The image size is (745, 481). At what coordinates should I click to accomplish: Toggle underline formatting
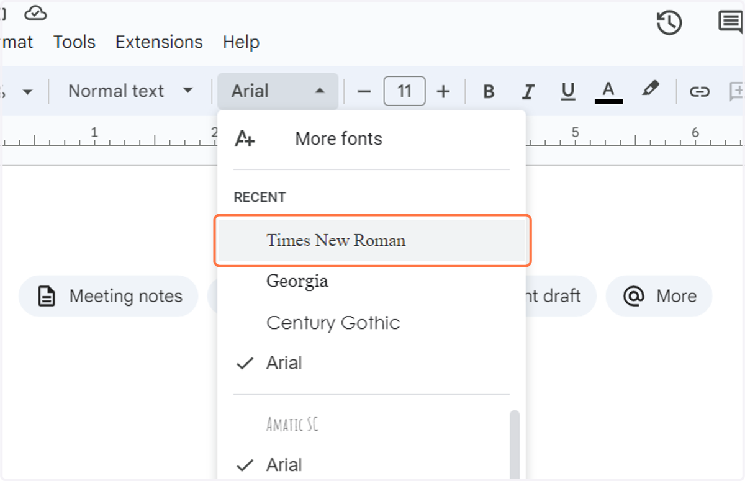point(567,92)
